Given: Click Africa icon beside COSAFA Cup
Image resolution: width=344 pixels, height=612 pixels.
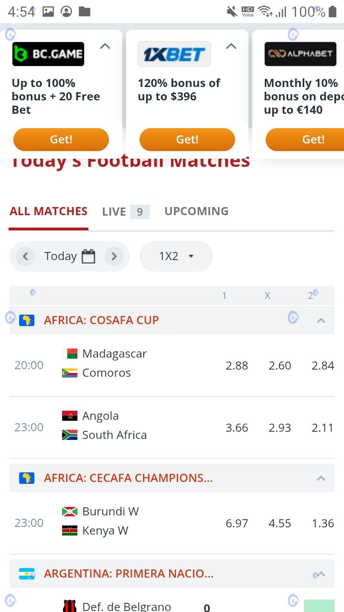Looking at the screenshot, I should tap(27, 320).
